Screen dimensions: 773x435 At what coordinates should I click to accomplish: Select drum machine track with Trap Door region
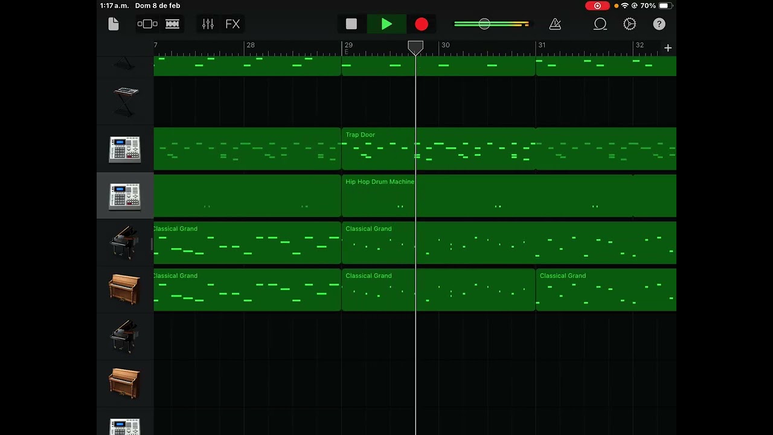pyautogui.click(x=125, y=149)
